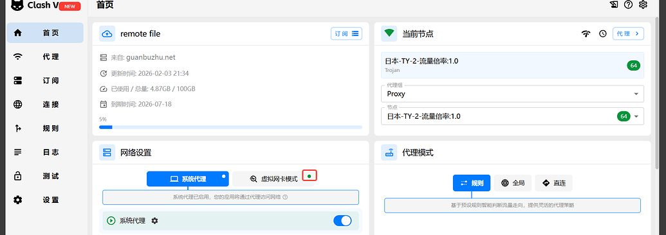Click the 更新时间: 2026-02-03 21:34 text
Viewport: 666px width, 235px height.
[x=150, y=73]
